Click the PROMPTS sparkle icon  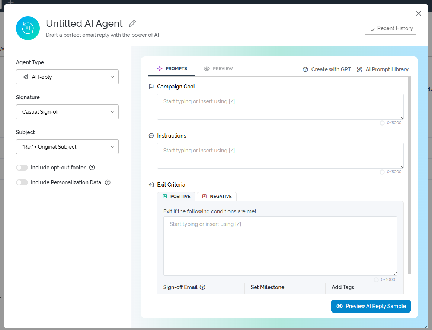[x=160, y=69]
